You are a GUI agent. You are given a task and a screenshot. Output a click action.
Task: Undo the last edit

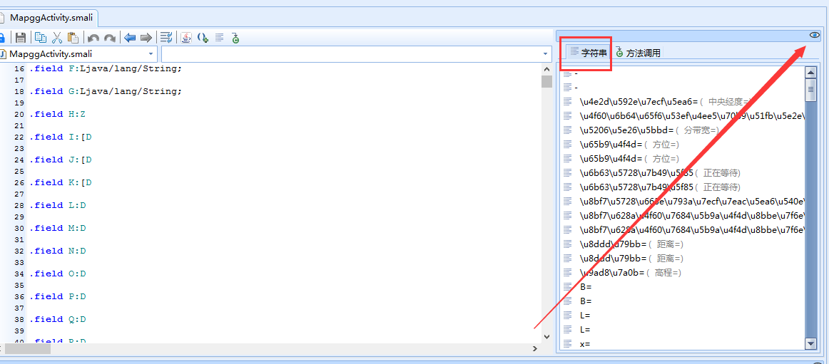[x=93, y=38]
